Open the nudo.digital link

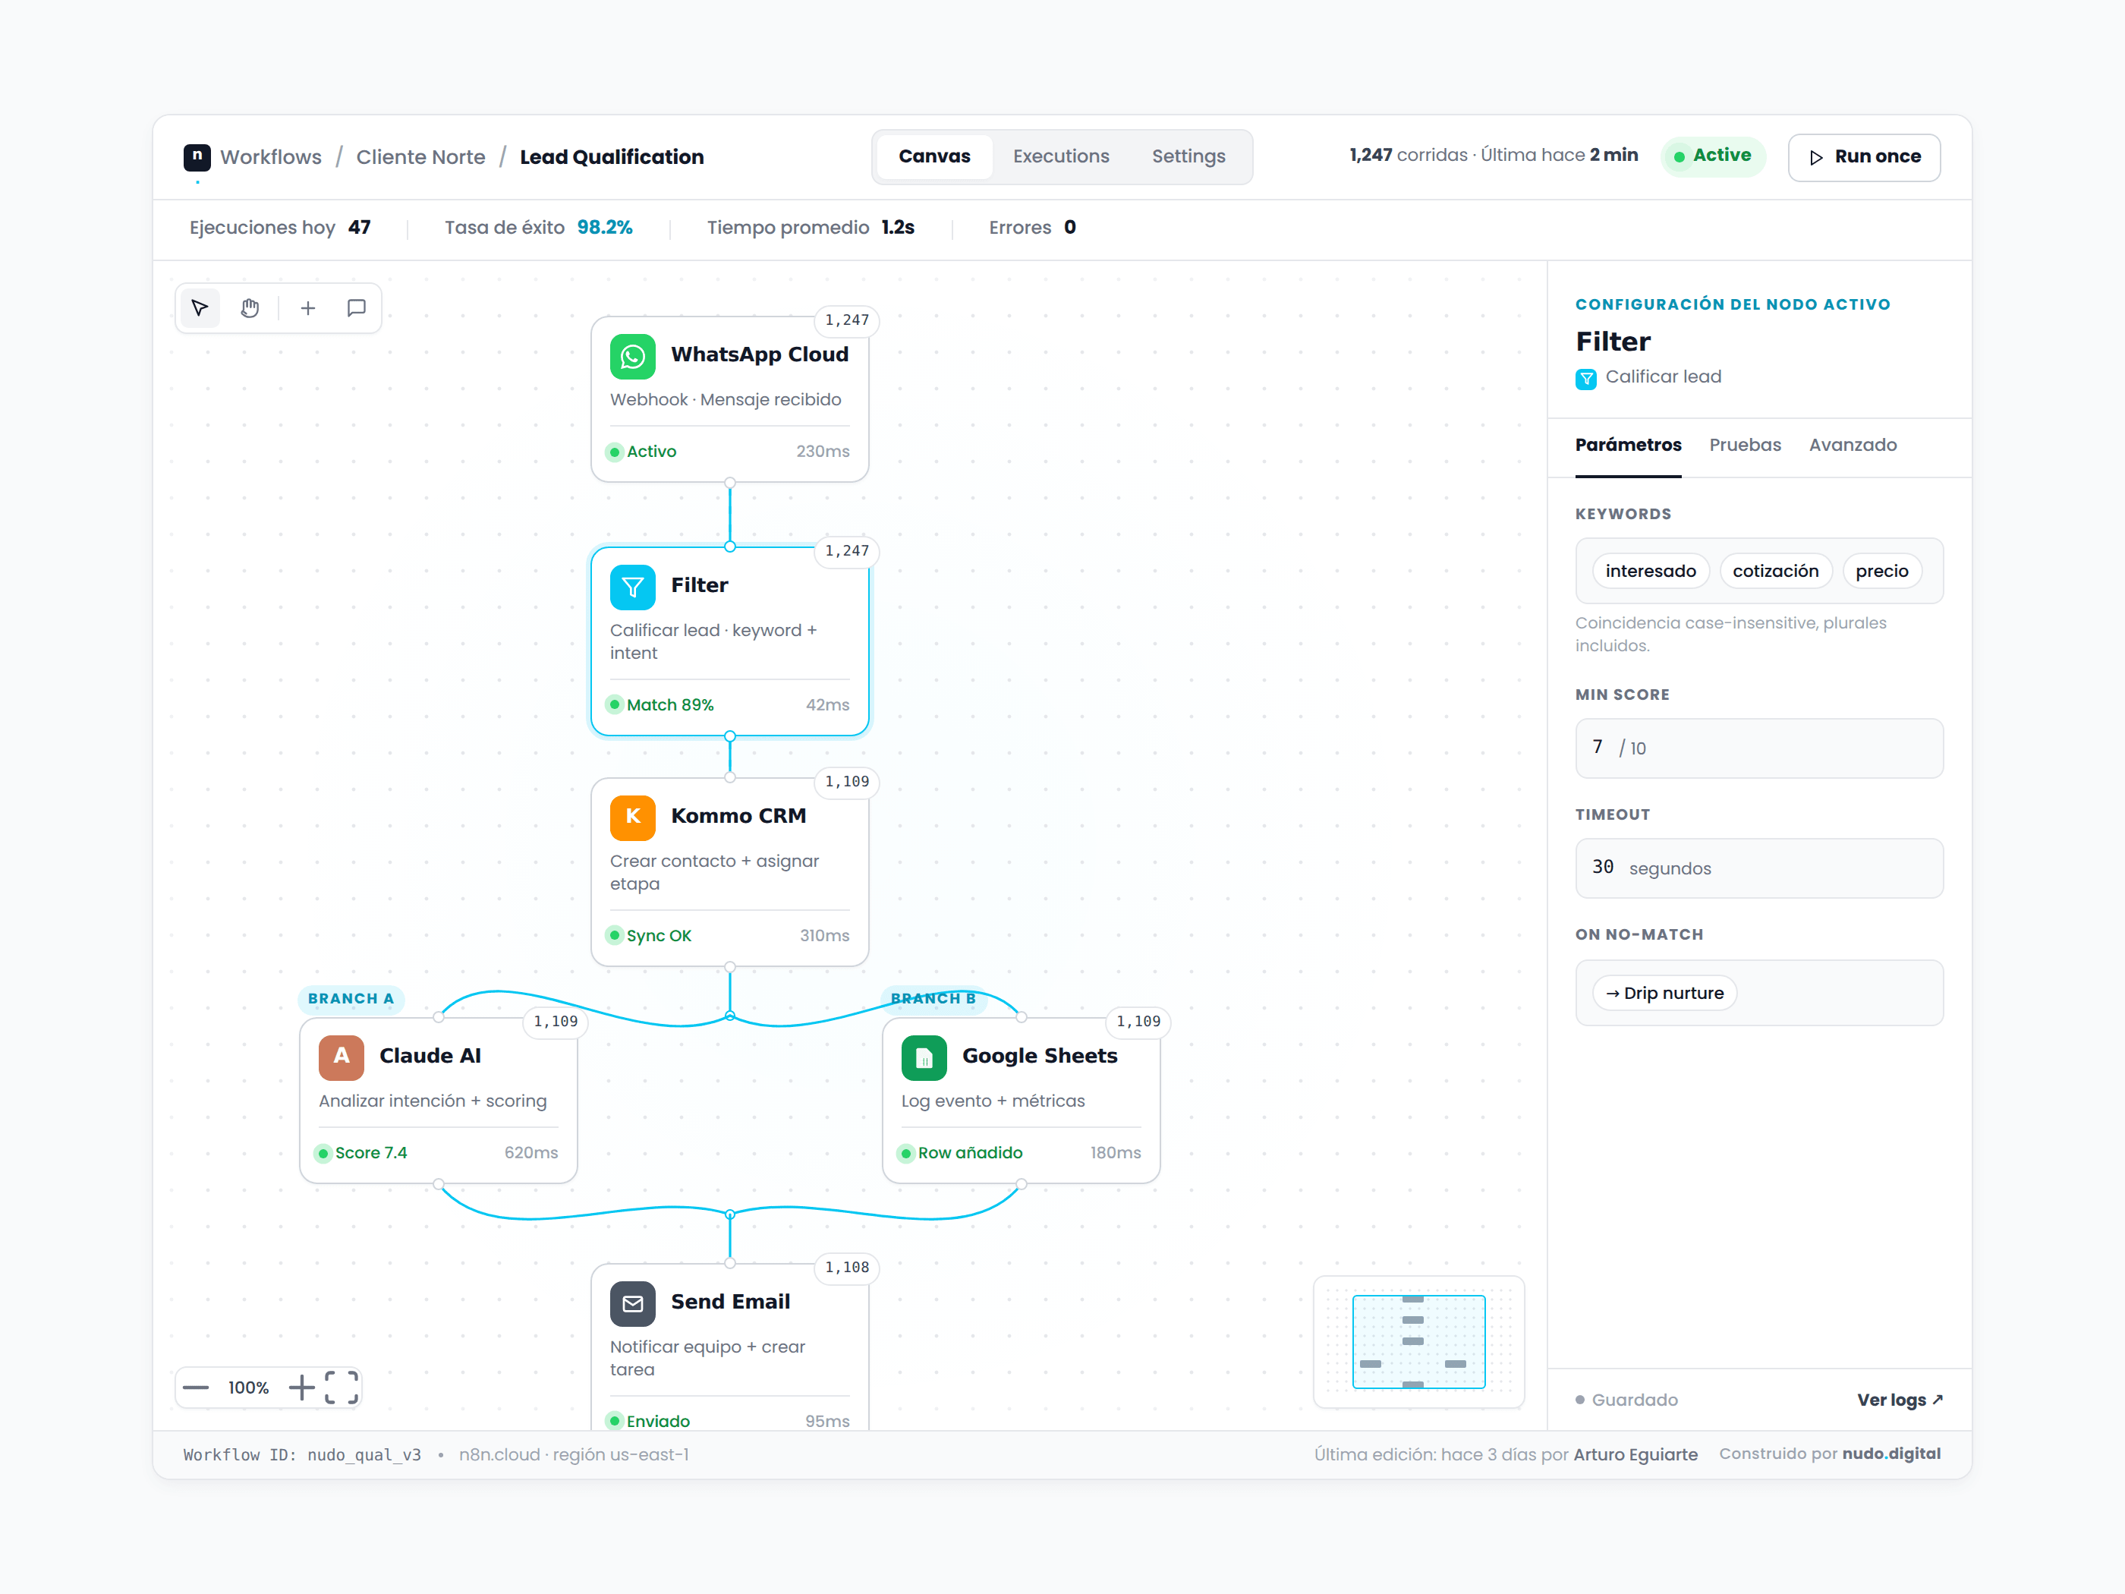point(1891,1454)
